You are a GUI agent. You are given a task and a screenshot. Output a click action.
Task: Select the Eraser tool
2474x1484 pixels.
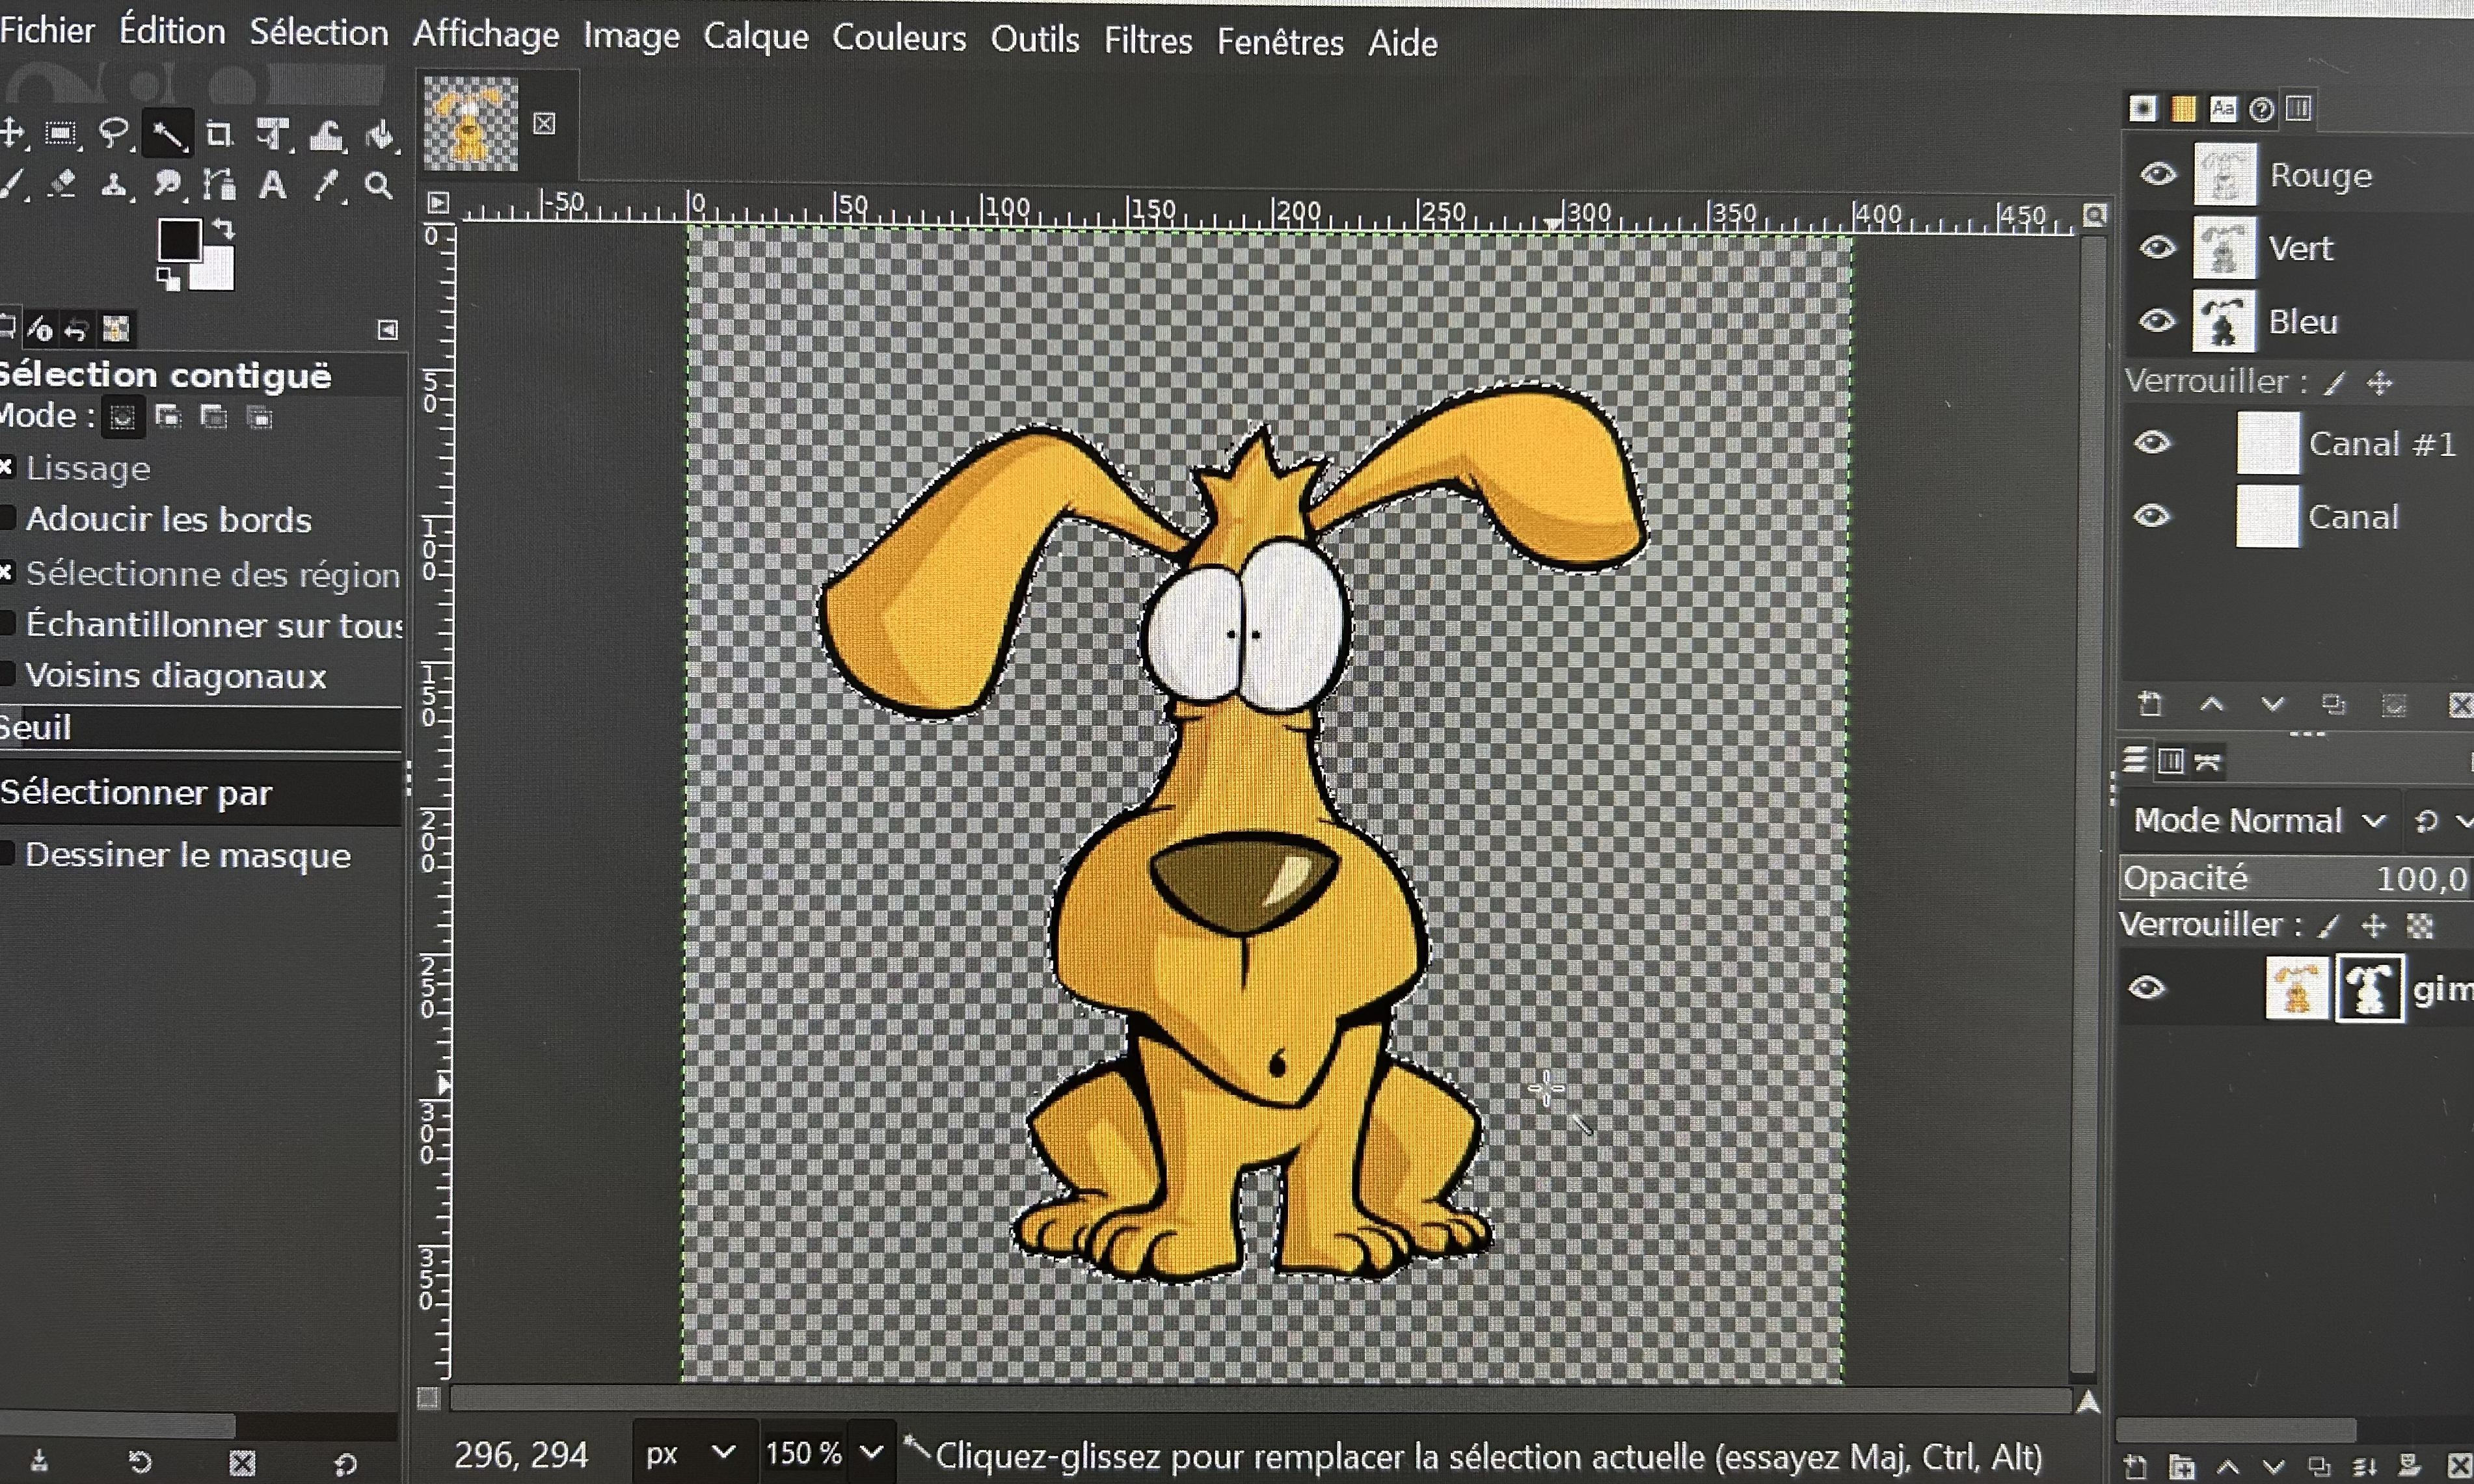click(x=62, y=184)
